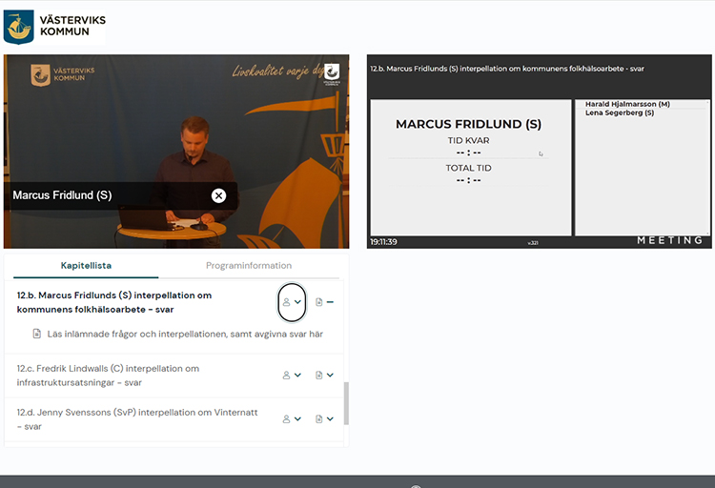Image resolution: width=715 pixels, height=488 pixels.
Task: Close the Marcus Fridlund name overlay
Action: [218, 195]
